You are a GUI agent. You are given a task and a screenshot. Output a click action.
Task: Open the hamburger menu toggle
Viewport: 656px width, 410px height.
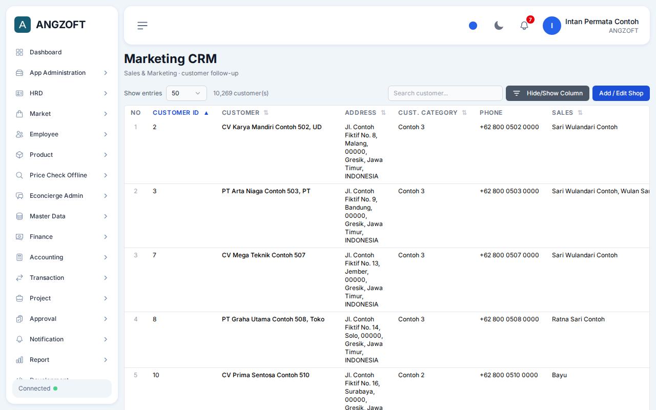tap(142, 26)
